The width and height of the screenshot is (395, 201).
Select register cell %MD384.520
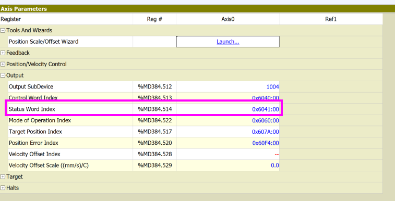pos(154,143)
